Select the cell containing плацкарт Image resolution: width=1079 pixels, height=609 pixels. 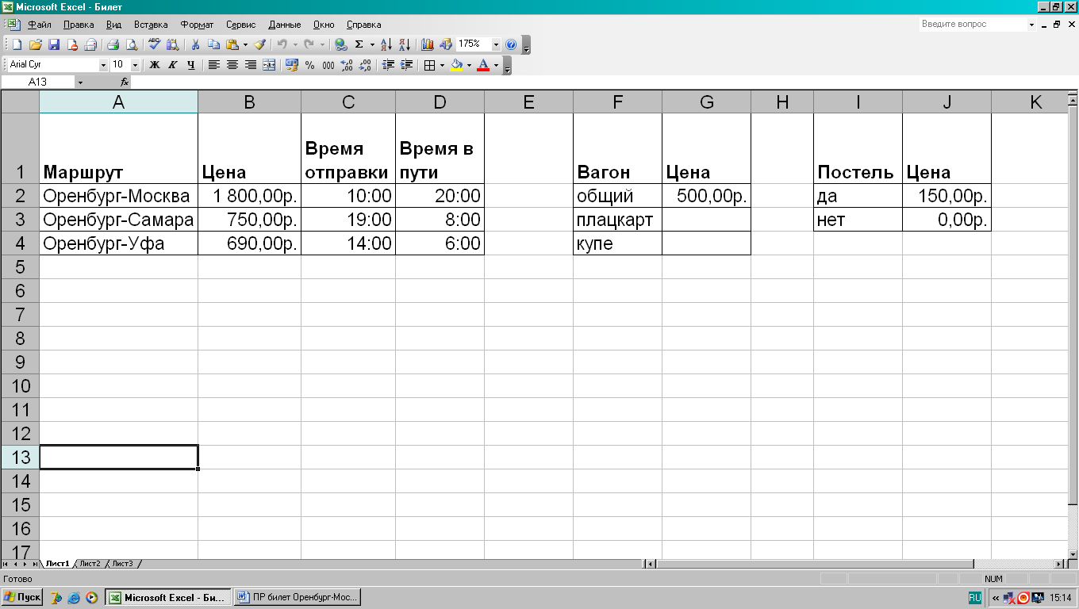[x=617, y=220]
